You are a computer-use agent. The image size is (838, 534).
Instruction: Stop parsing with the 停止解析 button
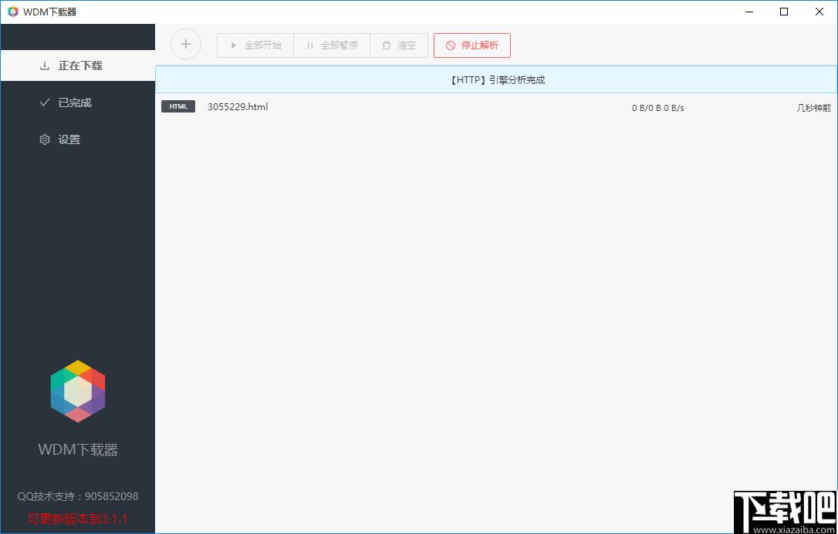tap(472, 45)
